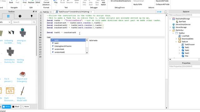Image resolution: width=200 pixels, height=112 pixels.
Task: Click Expand All Folds
Action: [162, 1]
